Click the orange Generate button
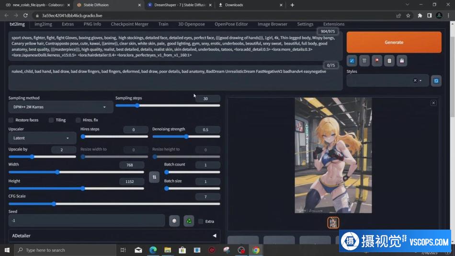The height and width of the screenshot is (256, 455). 394,42
